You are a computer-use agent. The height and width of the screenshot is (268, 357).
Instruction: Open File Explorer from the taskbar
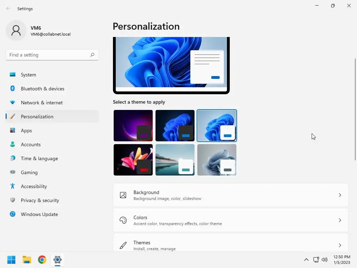click(26, 260)
